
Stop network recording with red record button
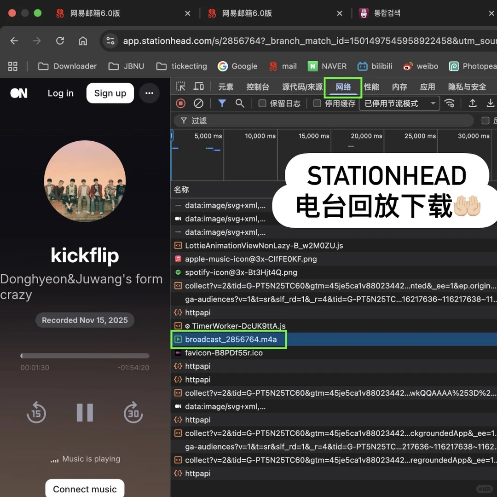pos(180,104)
